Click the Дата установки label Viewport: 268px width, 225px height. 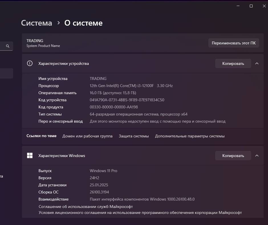point(52,185)
